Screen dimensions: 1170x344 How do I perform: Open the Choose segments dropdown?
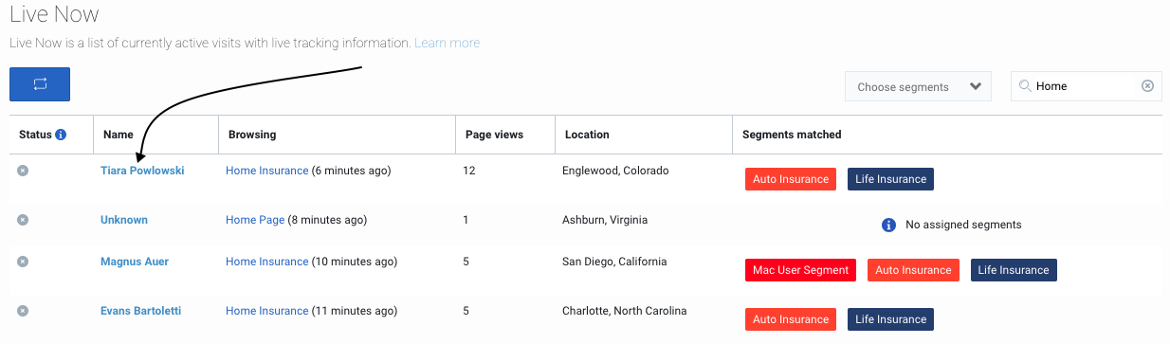pos(918,86)
